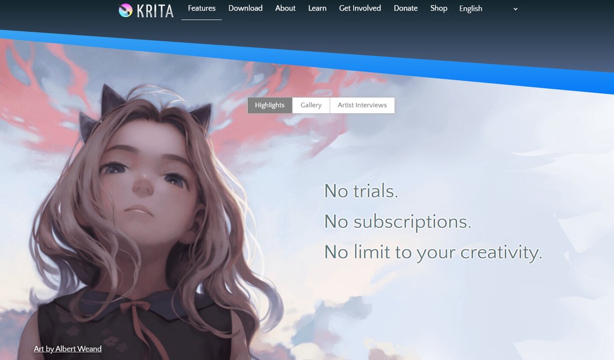Open the Get Involved page
Viewport: 614px width, 360px height.
(360, 8)
